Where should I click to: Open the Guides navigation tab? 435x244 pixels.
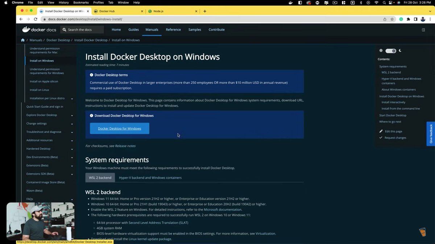[x=133, y=30]
